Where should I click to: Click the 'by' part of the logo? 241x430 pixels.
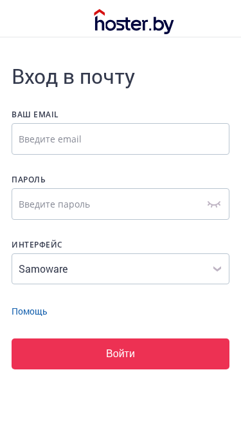click(x=163, y=24)
